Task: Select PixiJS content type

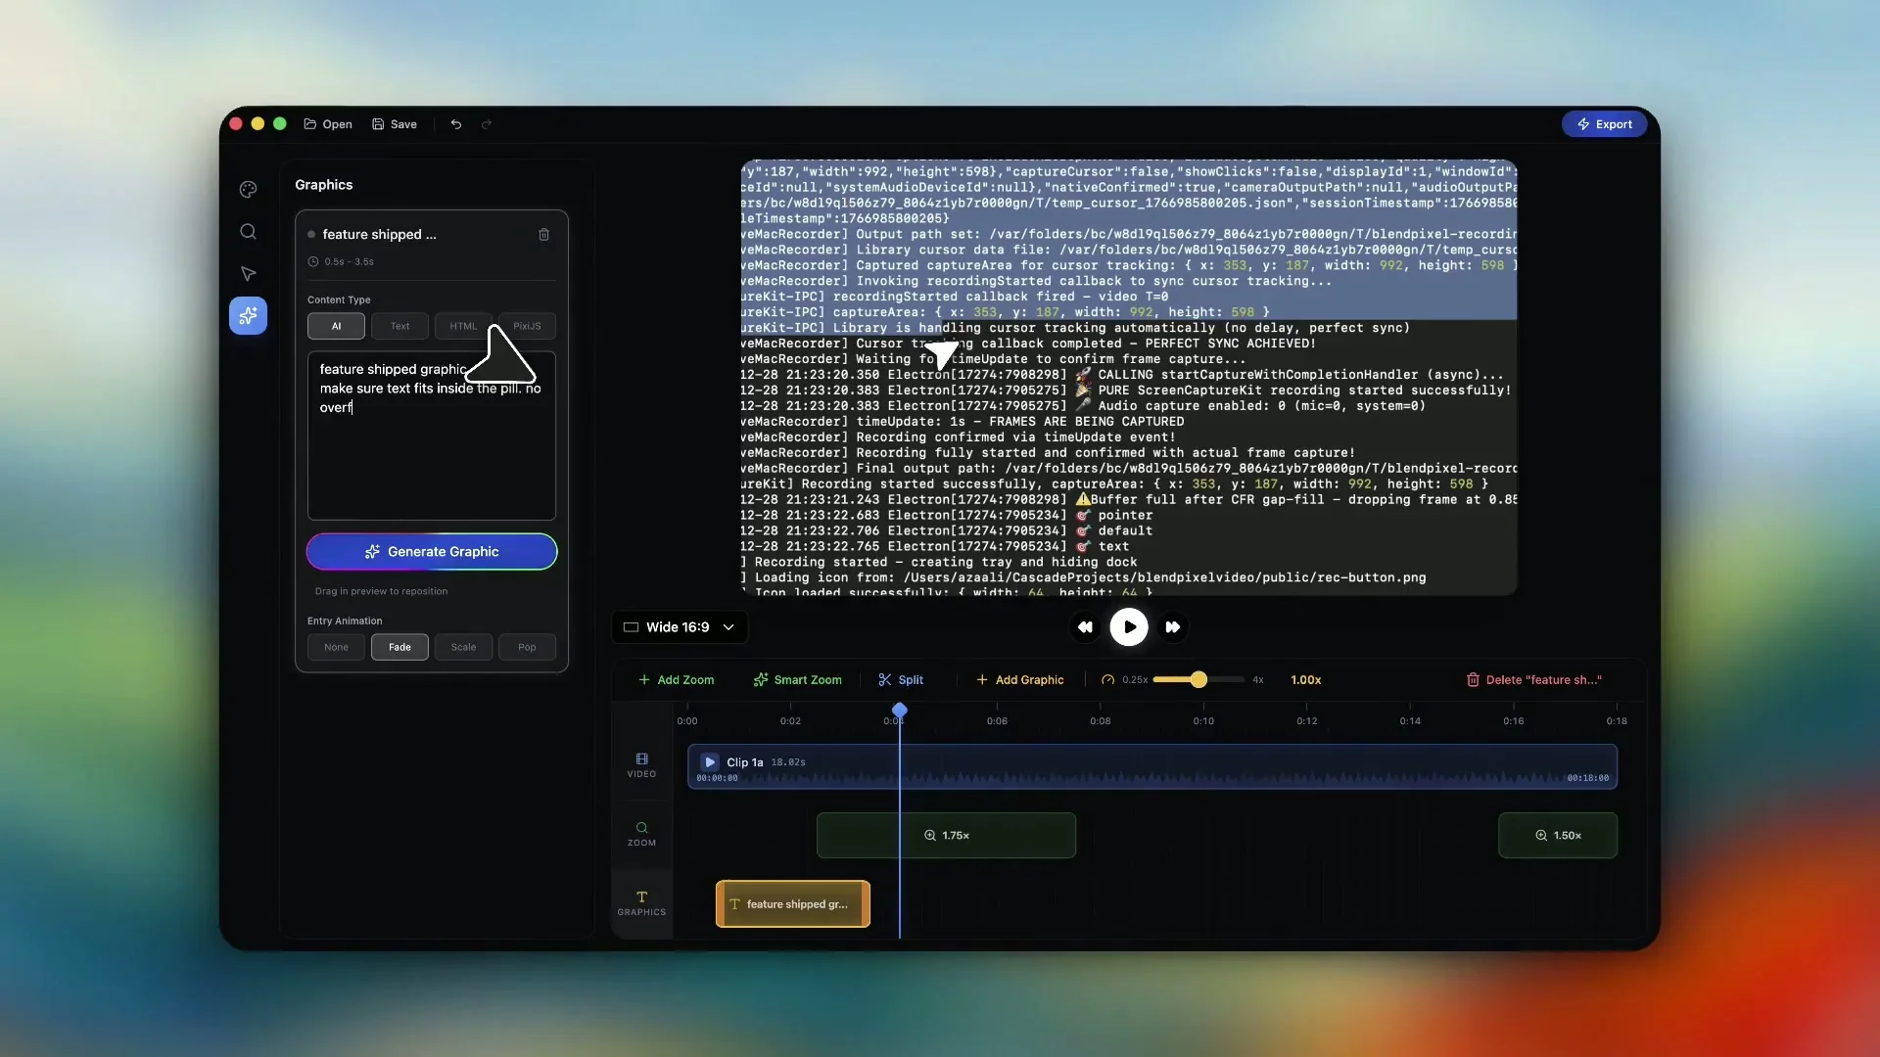Action: tap(527, 326)
